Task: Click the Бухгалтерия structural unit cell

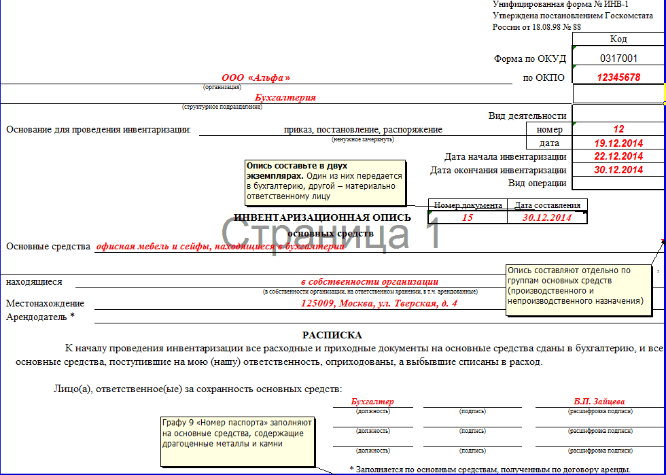Action: point(285,97)
